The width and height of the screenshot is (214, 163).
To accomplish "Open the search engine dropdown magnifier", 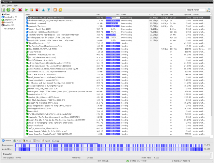I will 208,10.
